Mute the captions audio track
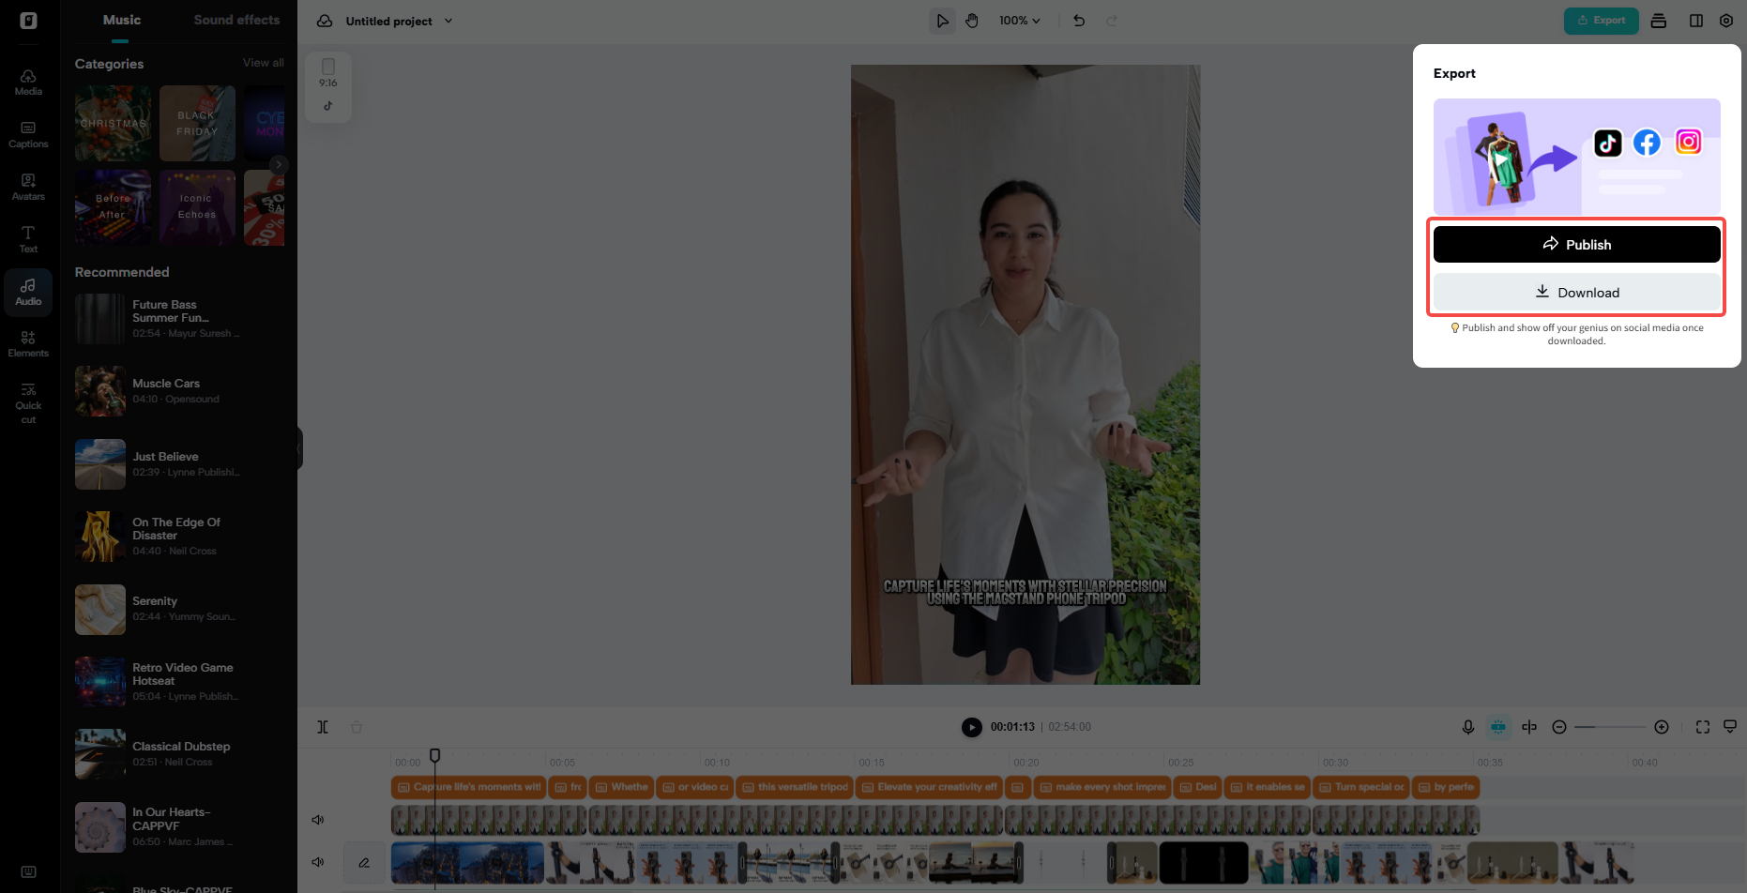Screen dimensions: 1747x893 tap(317, 819)
